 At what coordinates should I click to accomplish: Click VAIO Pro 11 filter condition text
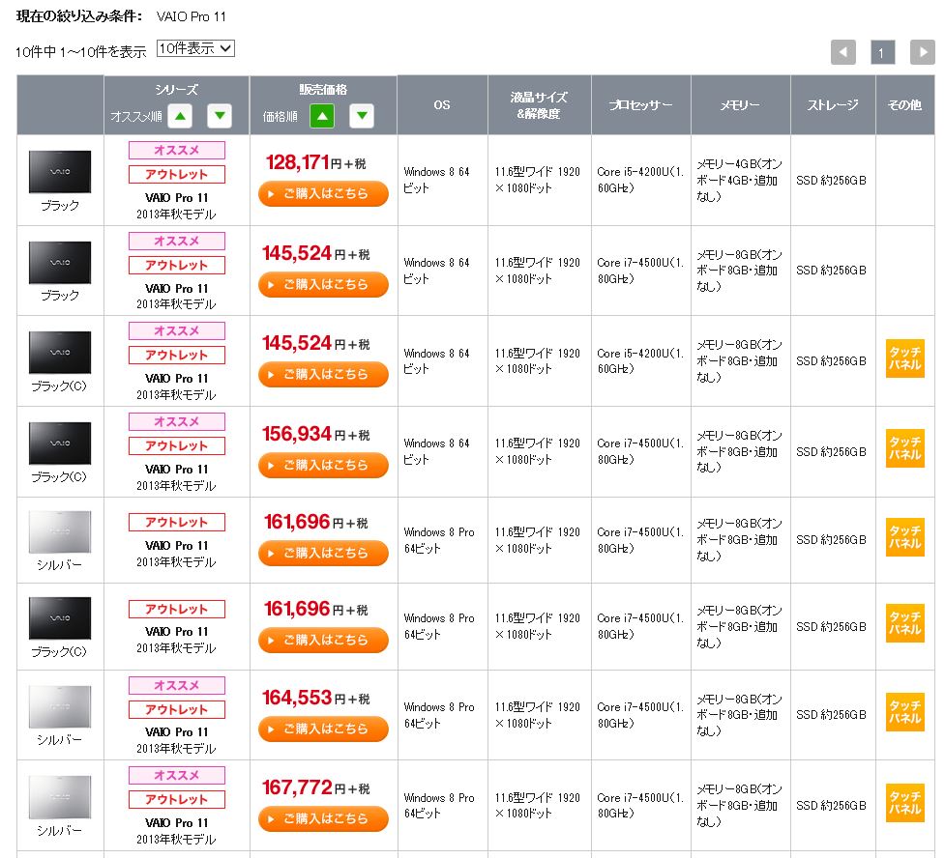192,16
